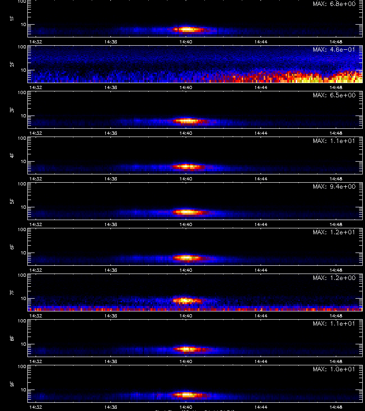Click the 14:44 time label under 7F panel
This screenshot has height=411, width=365.
tap(261, 316)
